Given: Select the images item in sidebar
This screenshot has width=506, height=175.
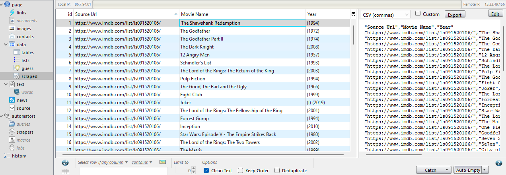Looking at the screenshot, I should [23, 29].
